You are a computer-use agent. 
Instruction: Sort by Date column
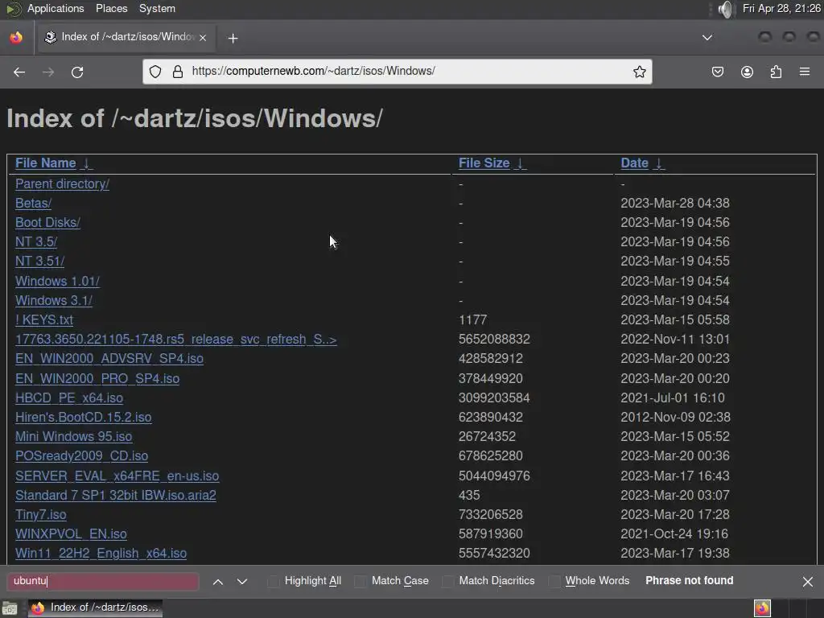[x=634, y=163]
